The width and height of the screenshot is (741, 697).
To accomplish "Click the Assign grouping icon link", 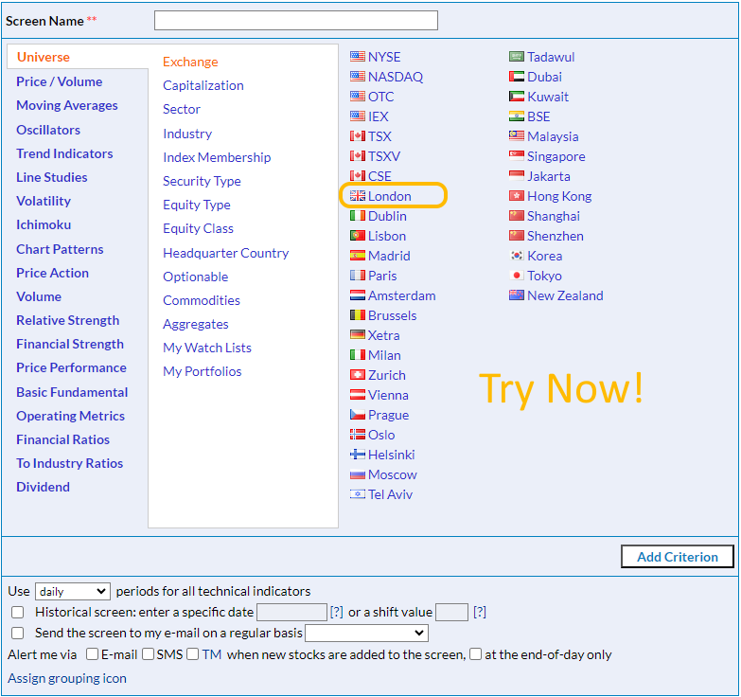I will (x=67, y=679).
